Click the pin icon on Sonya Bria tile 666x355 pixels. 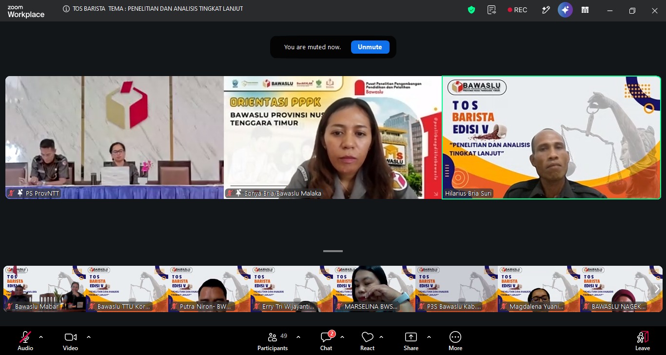239,194
